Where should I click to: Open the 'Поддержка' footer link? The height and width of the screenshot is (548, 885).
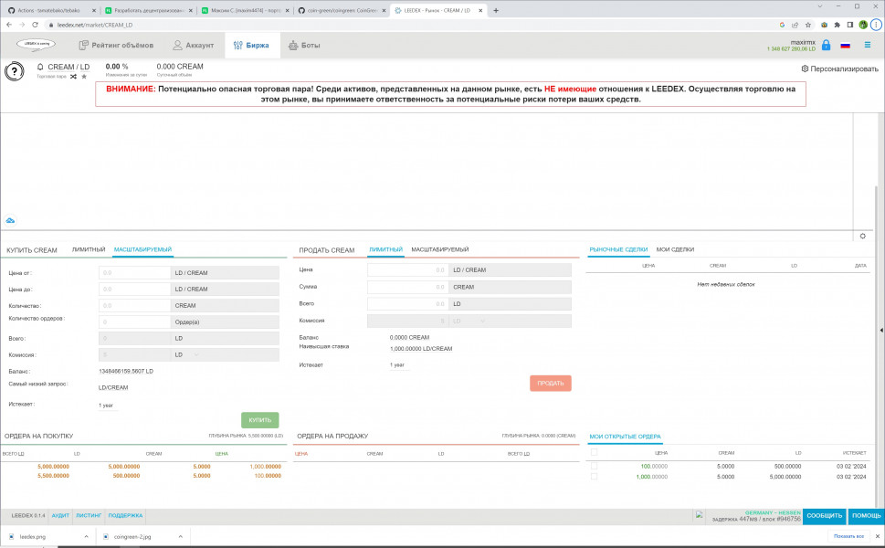(125, 515)
